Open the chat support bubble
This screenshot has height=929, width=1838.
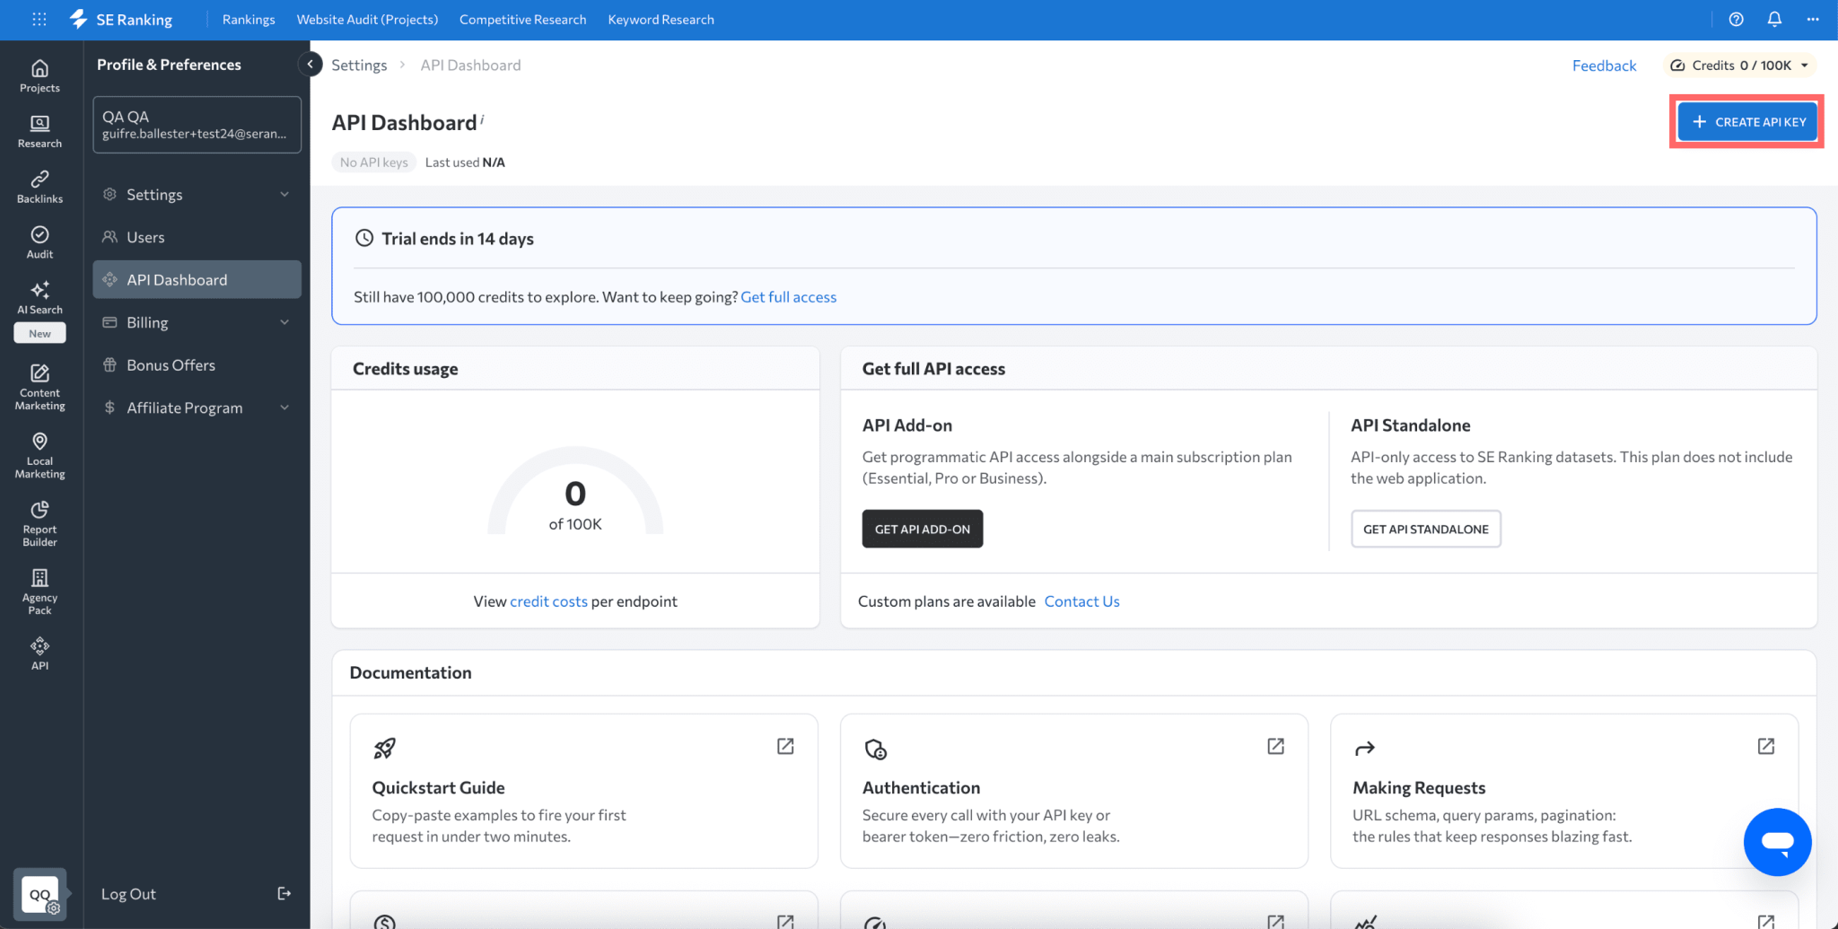pyautogui.click(x=1778, y=842)
